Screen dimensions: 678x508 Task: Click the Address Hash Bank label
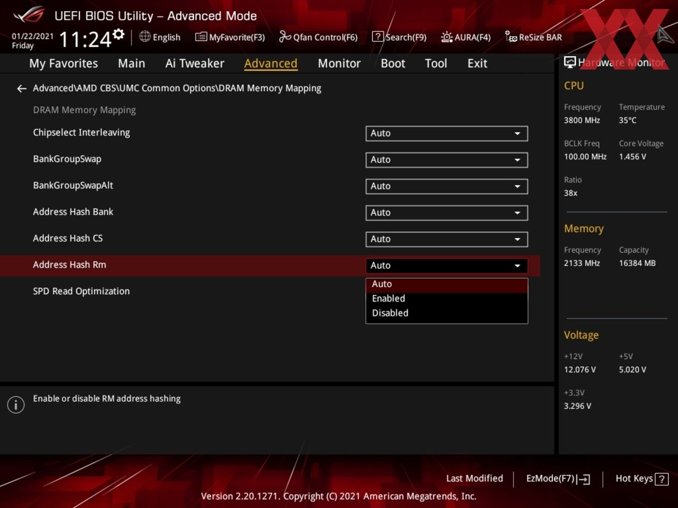pyautogui.click(x=73, y=212)
